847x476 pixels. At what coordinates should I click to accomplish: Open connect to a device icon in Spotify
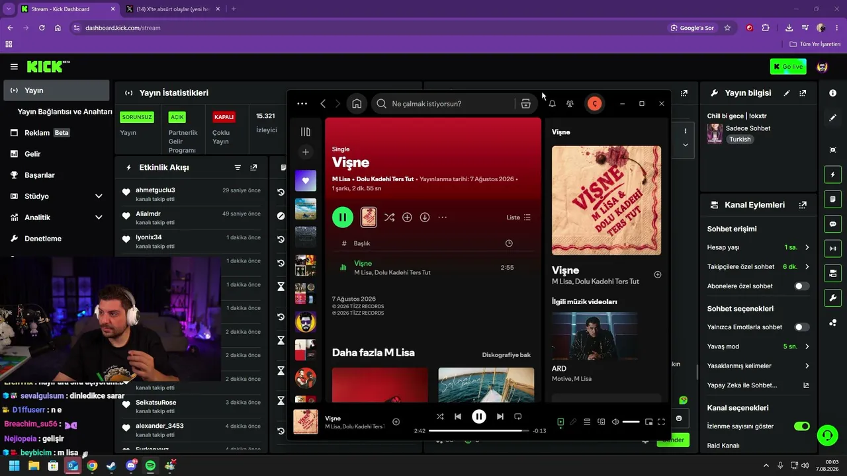[x=602, y=422]
